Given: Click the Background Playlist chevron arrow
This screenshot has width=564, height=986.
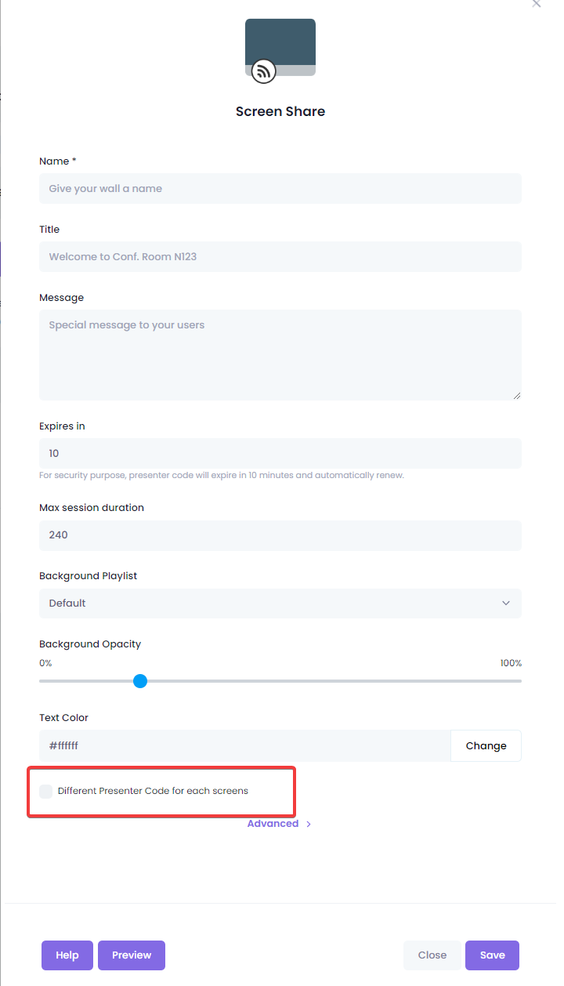Looking at the screenshot, I should 506,604.
